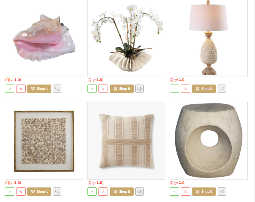The image size is (255, 202).
Task: Approve the white orchid arrangement
Action: (92, 89)
